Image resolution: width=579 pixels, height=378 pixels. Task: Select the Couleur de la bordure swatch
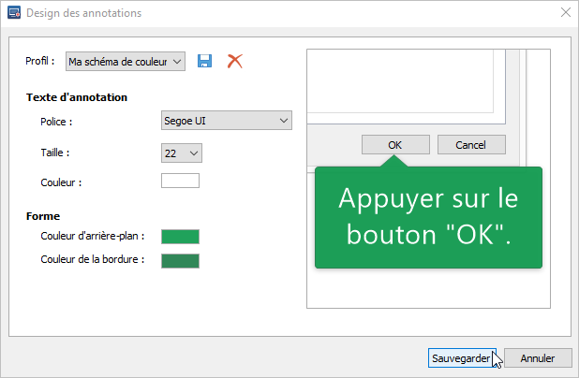point(180,259)
